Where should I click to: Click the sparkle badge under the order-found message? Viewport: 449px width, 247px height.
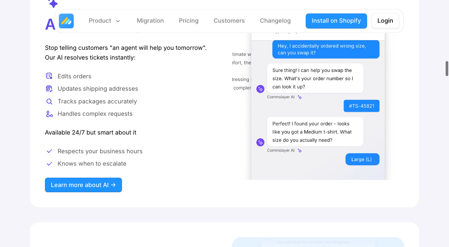pyautogui.click(x=299, y=150)
